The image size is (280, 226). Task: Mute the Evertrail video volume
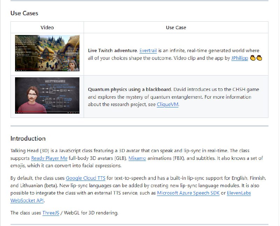[x=21, y=71]
